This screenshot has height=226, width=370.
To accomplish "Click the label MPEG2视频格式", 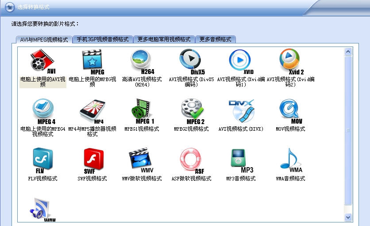I will point(191,129).
